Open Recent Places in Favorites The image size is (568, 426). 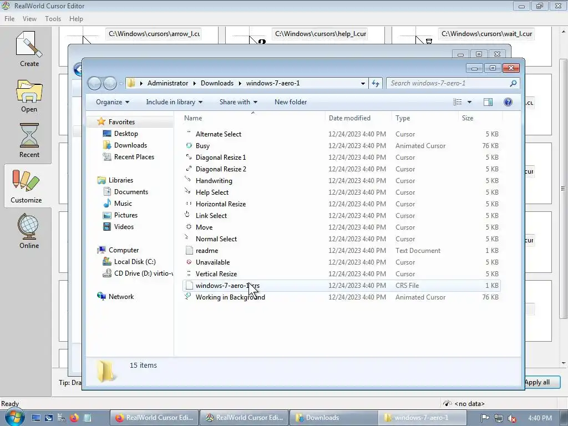pyautogui.click(x=134, y=157)
